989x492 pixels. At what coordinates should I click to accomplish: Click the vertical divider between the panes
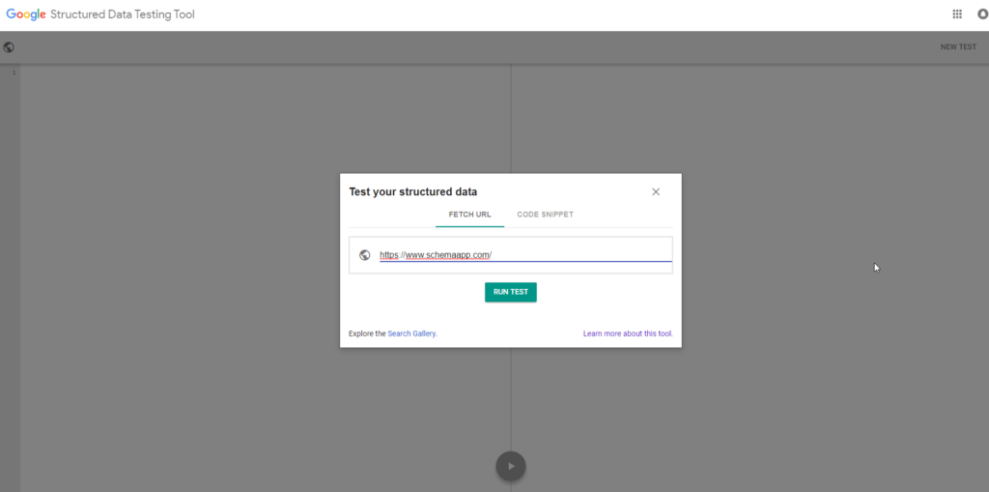511,126
